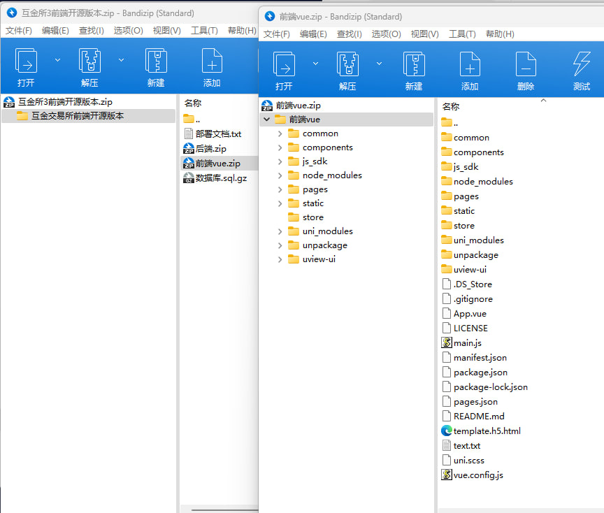Click Add (添加) icon in back 互金所3 window
The height and width of the screenshot is (513, 604).
(x=212, y=61)
